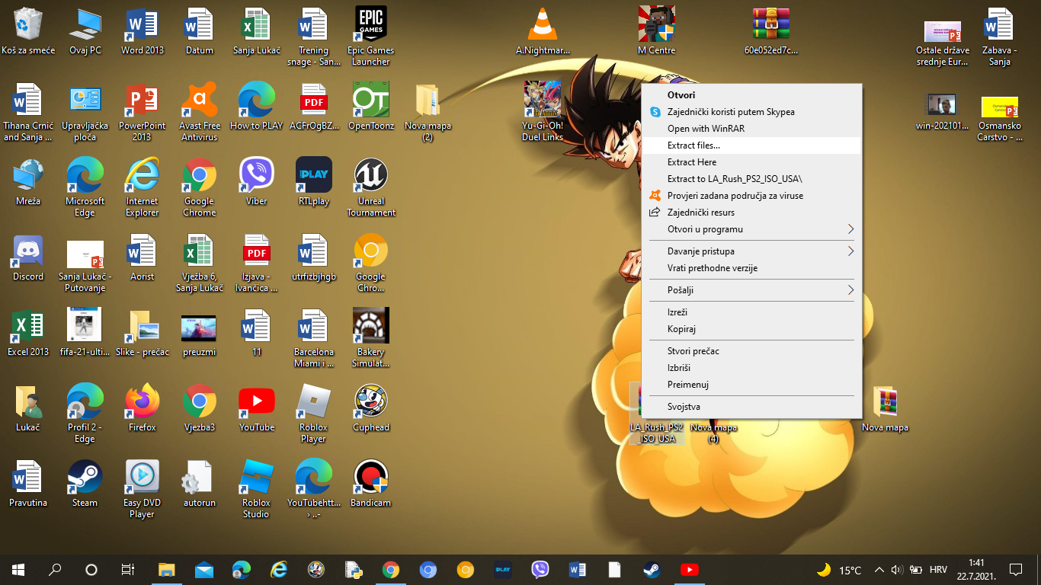Select Extract to LA_Rush_PS2_ISO_USA\ option
1041x585 pixels.
tap(751, 179)
